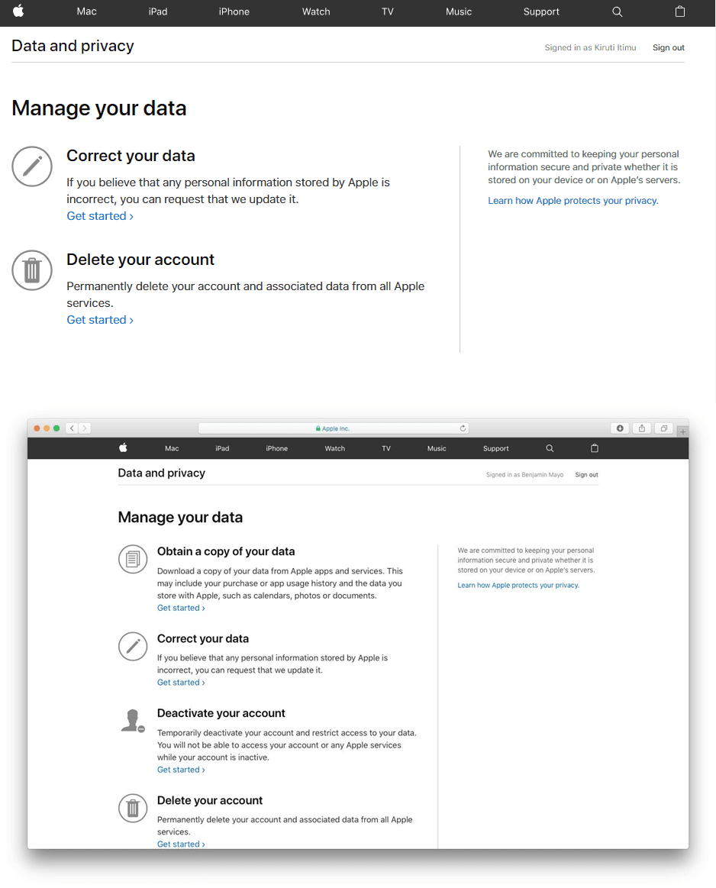Screen dimensions: 716x888
Task: Click the Apple logo in top navigation
Action: click(18, 11)
